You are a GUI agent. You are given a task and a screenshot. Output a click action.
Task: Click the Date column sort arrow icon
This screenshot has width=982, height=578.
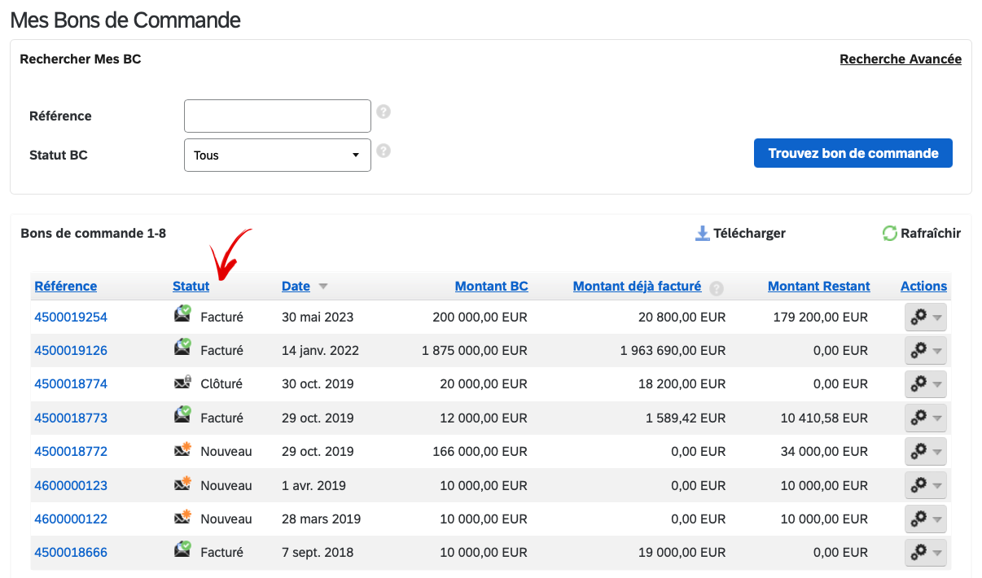tap(323, 287)
